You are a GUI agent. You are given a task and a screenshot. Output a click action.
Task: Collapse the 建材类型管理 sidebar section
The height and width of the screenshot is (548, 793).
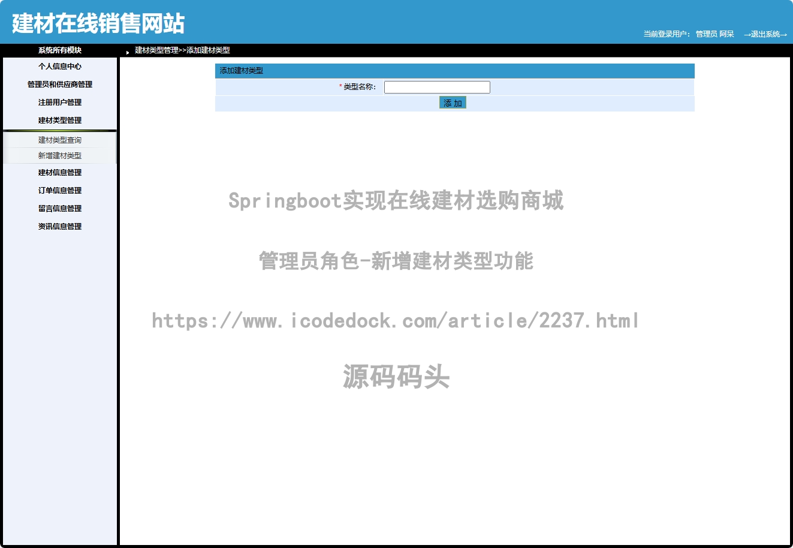[x=60, y=121]
